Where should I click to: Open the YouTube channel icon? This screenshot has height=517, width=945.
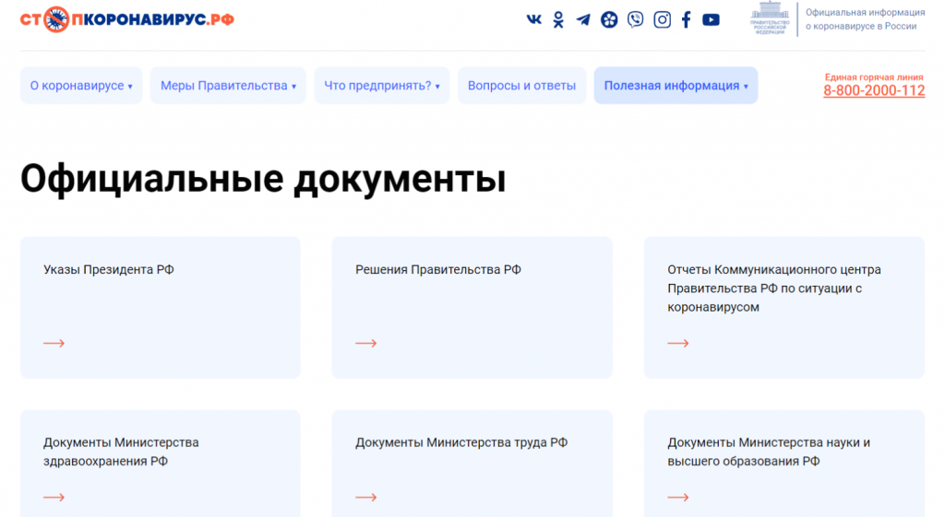click(x=711, y=19)
